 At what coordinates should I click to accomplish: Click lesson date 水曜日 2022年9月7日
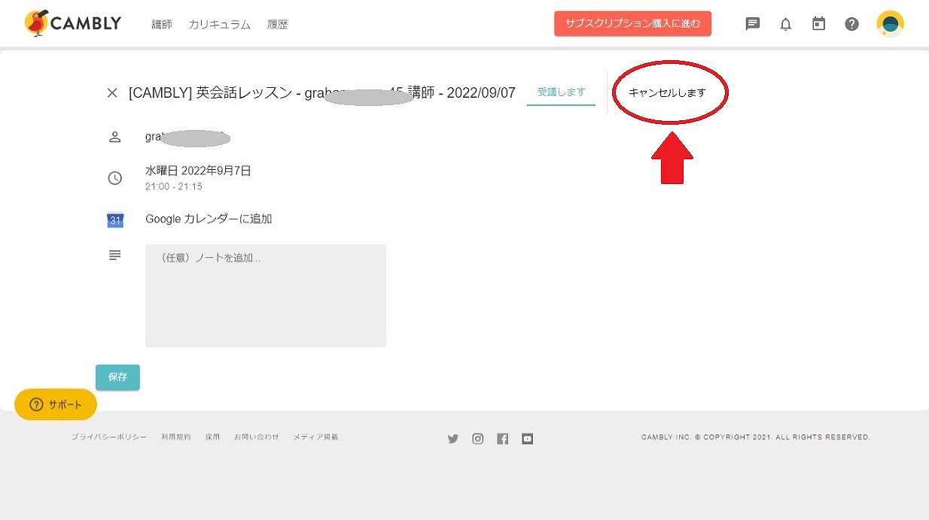pos(198,171)
